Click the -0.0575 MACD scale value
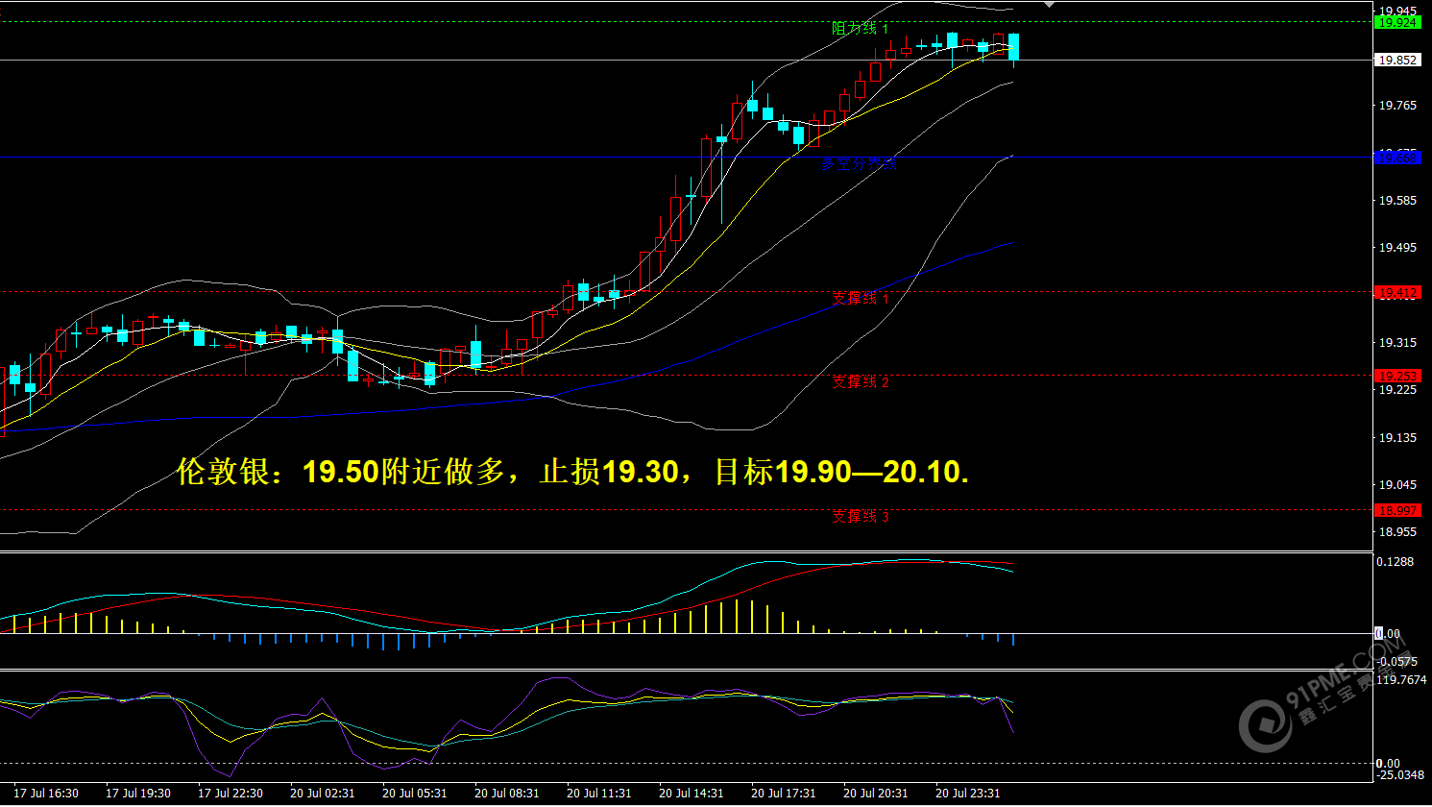The image size is (1432, 807). click(1397, 661)
